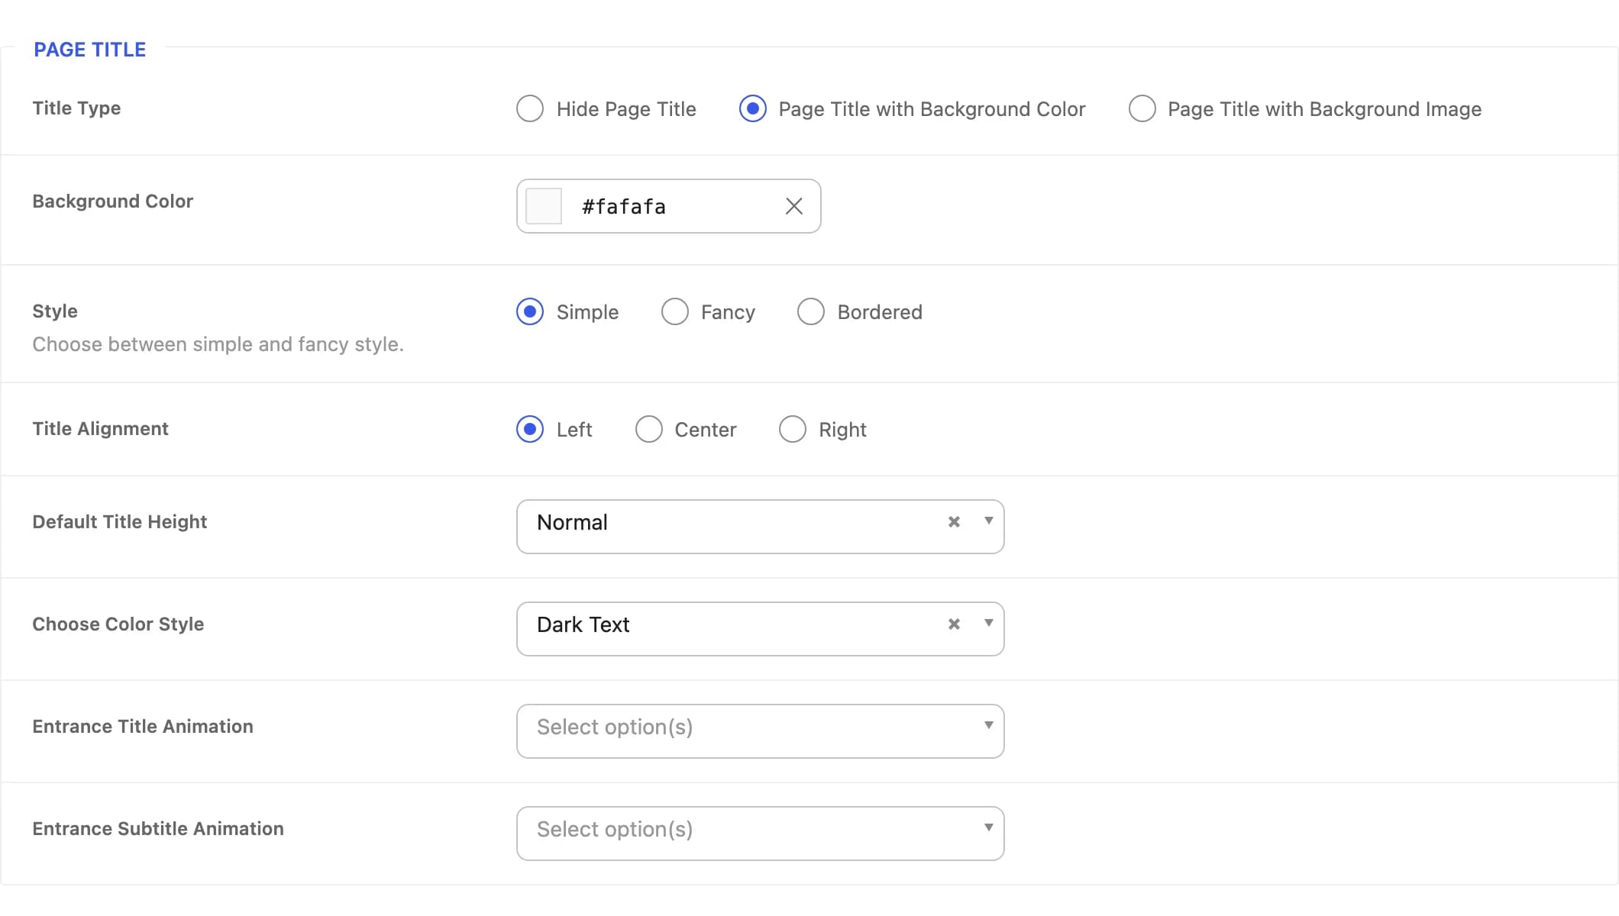This screenshot has width=1619, height=916.
Task: Pick the Bordered style radio button
Action: point(811,311)
